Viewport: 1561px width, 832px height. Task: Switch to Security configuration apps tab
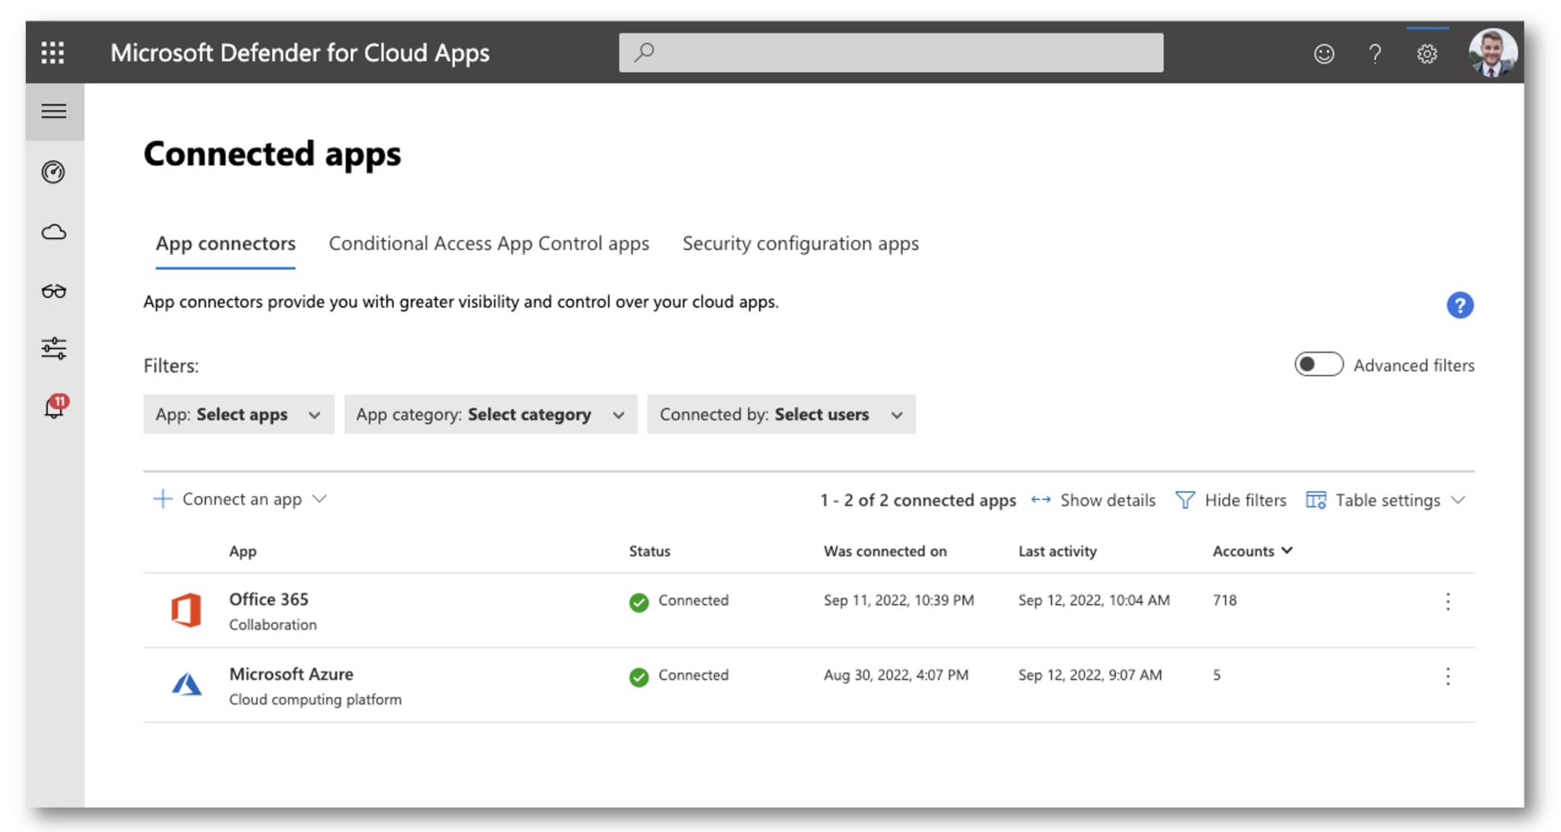[x=800, y=244]
